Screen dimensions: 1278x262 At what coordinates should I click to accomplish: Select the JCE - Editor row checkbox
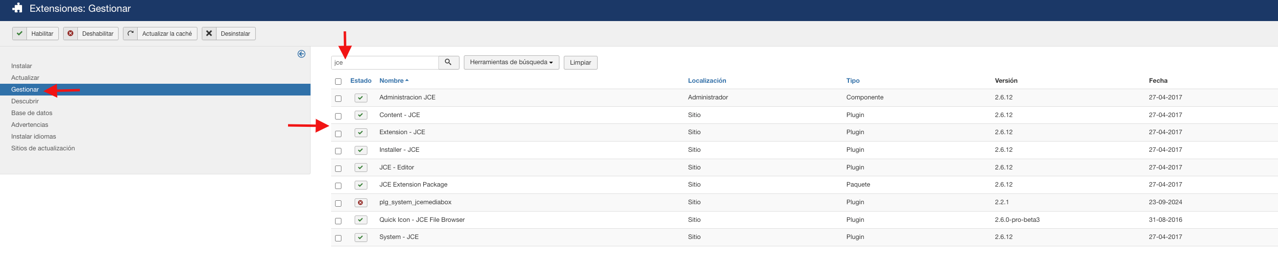pyautogui.click(x=338, y=168)
